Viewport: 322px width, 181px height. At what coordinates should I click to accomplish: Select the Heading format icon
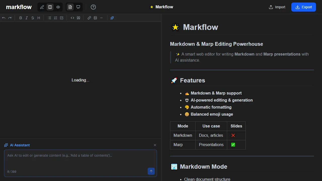coord(38,18)
